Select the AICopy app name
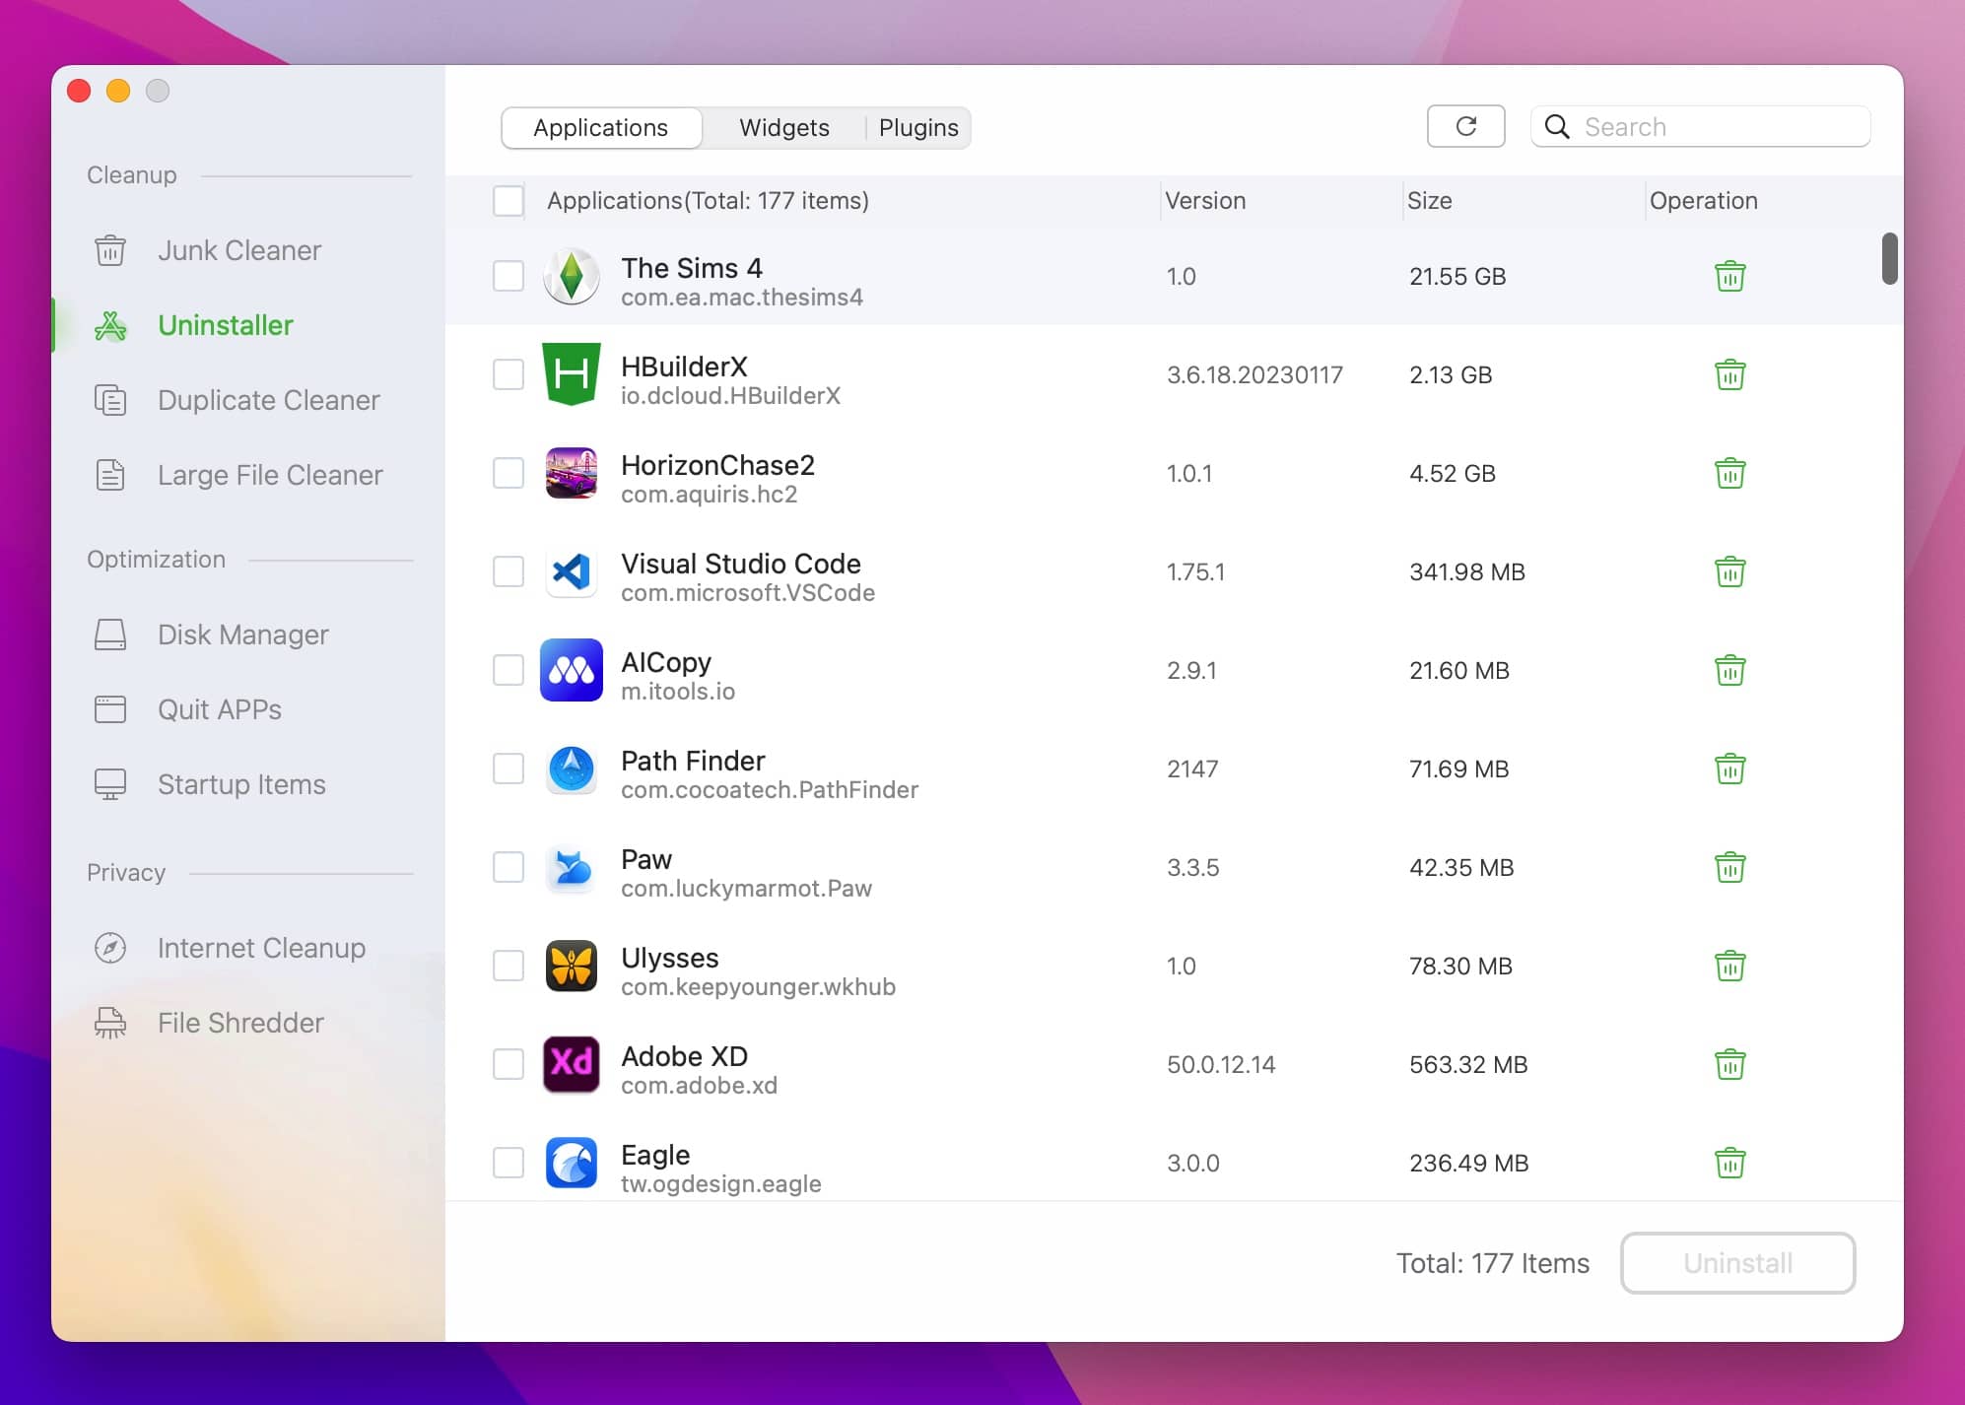 666,662
